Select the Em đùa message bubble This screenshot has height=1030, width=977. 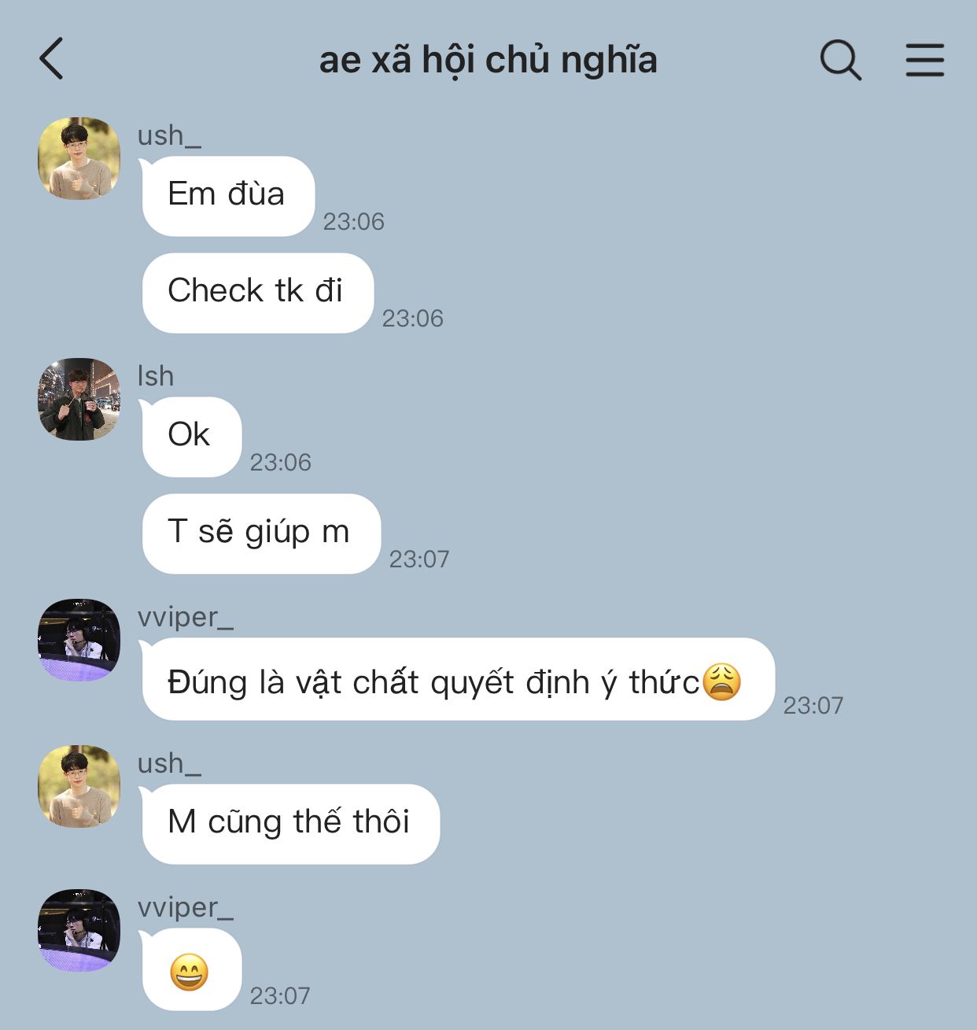coord(228,196)
